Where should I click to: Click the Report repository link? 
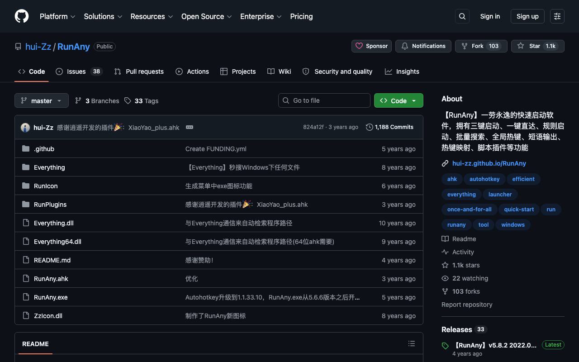pos(467,305)
